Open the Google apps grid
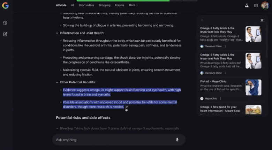Viewport: 272px width, 150px height. click(x=256, y=6)
